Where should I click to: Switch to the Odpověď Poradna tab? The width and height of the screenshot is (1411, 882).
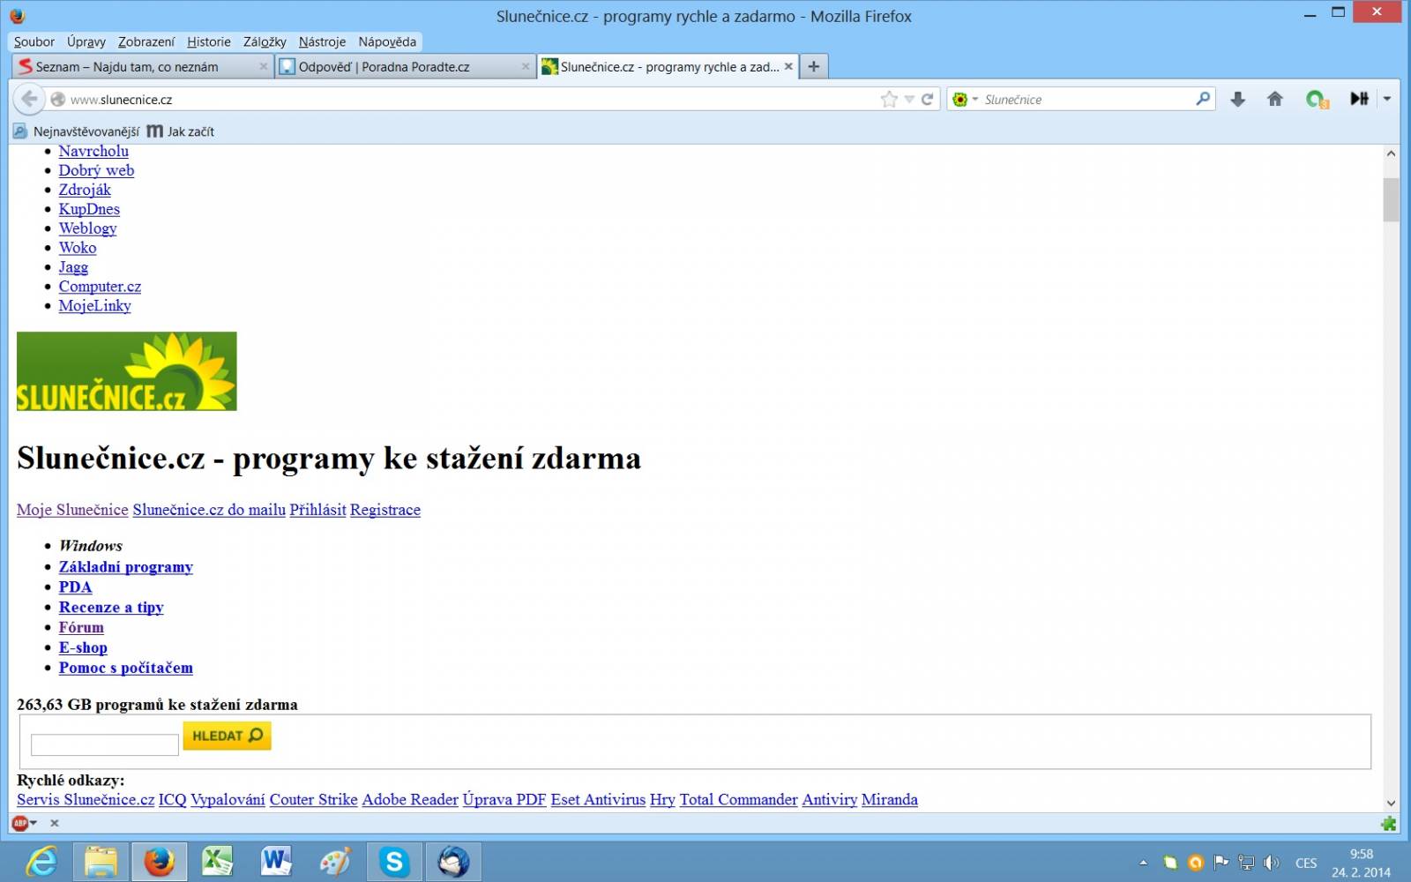tap(405, 66)
